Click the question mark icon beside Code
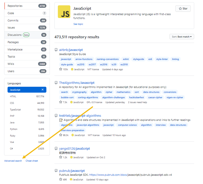This screenshot has height=184, width=203. (x=44, y=13)
